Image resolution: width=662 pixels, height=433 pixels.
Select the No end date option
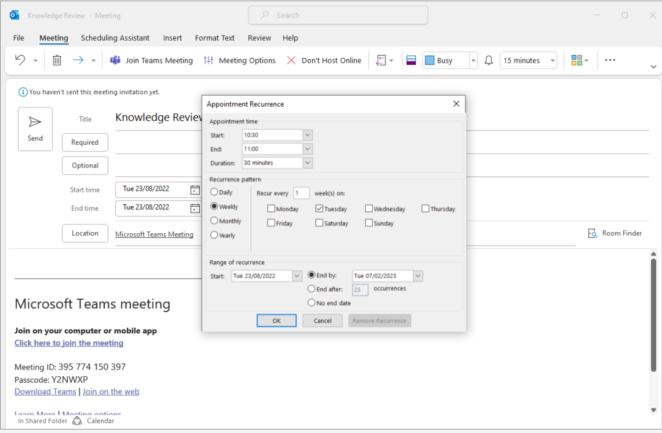(x=312, y=302)
